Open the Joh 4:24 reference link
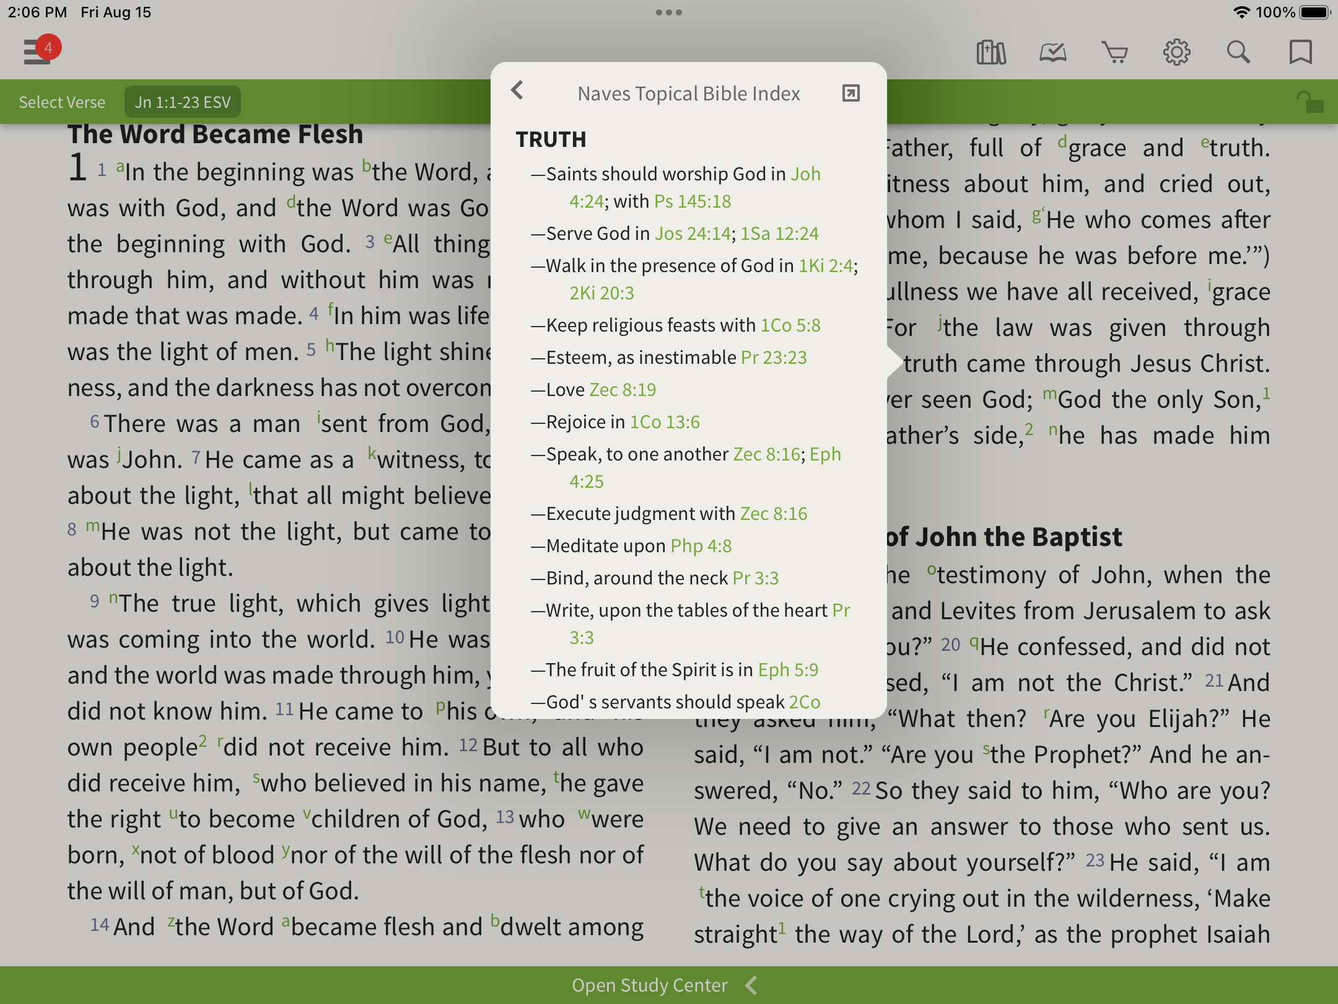The width and height of the screenshot is (1338, 1004). click(x=805, y=174)
